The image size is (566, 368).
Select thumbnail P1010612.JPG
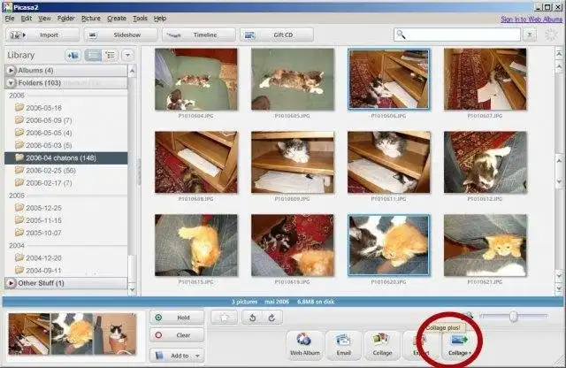coord(486,162)
